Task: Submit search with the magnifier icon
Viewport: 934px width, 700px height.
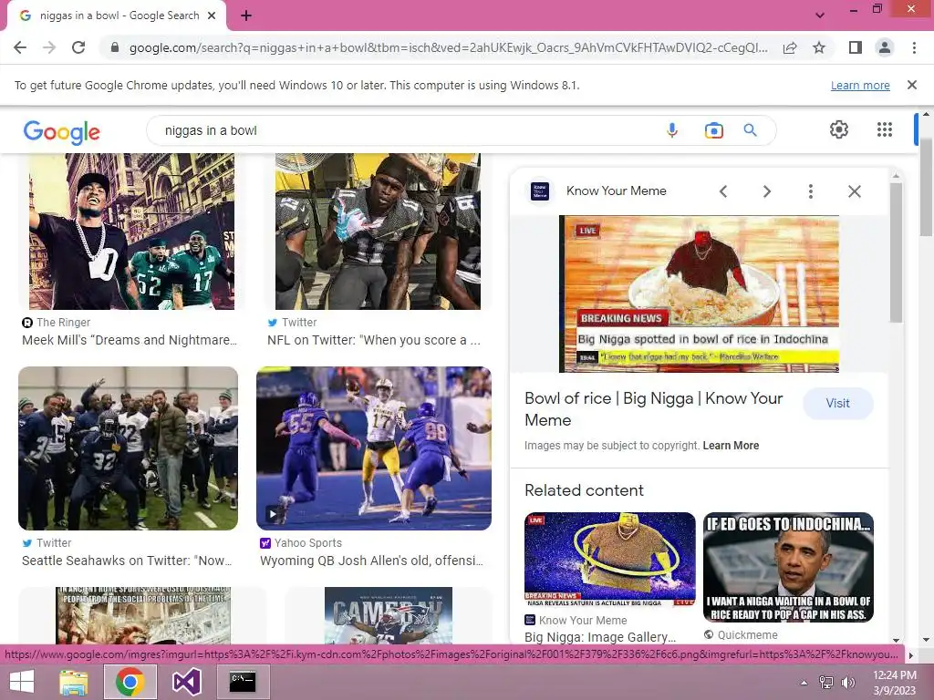Action: coord(750,130)
